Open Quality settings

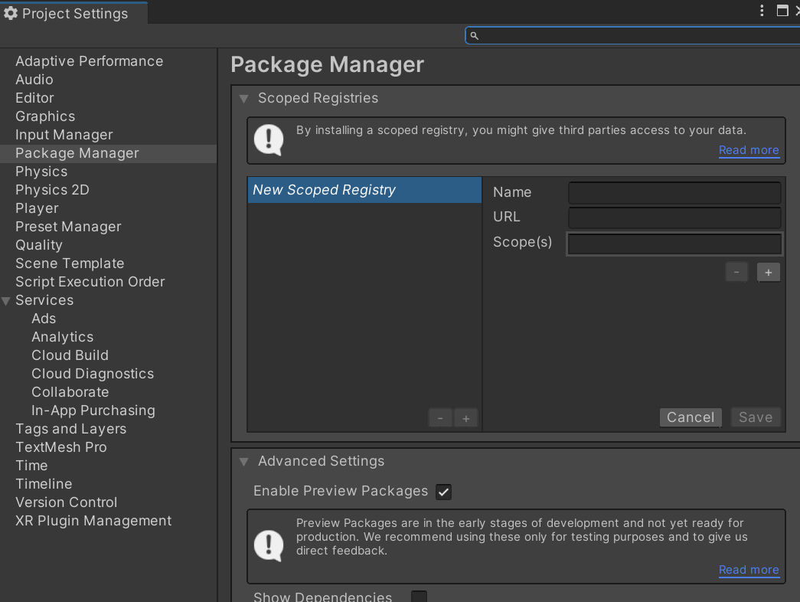39,245
